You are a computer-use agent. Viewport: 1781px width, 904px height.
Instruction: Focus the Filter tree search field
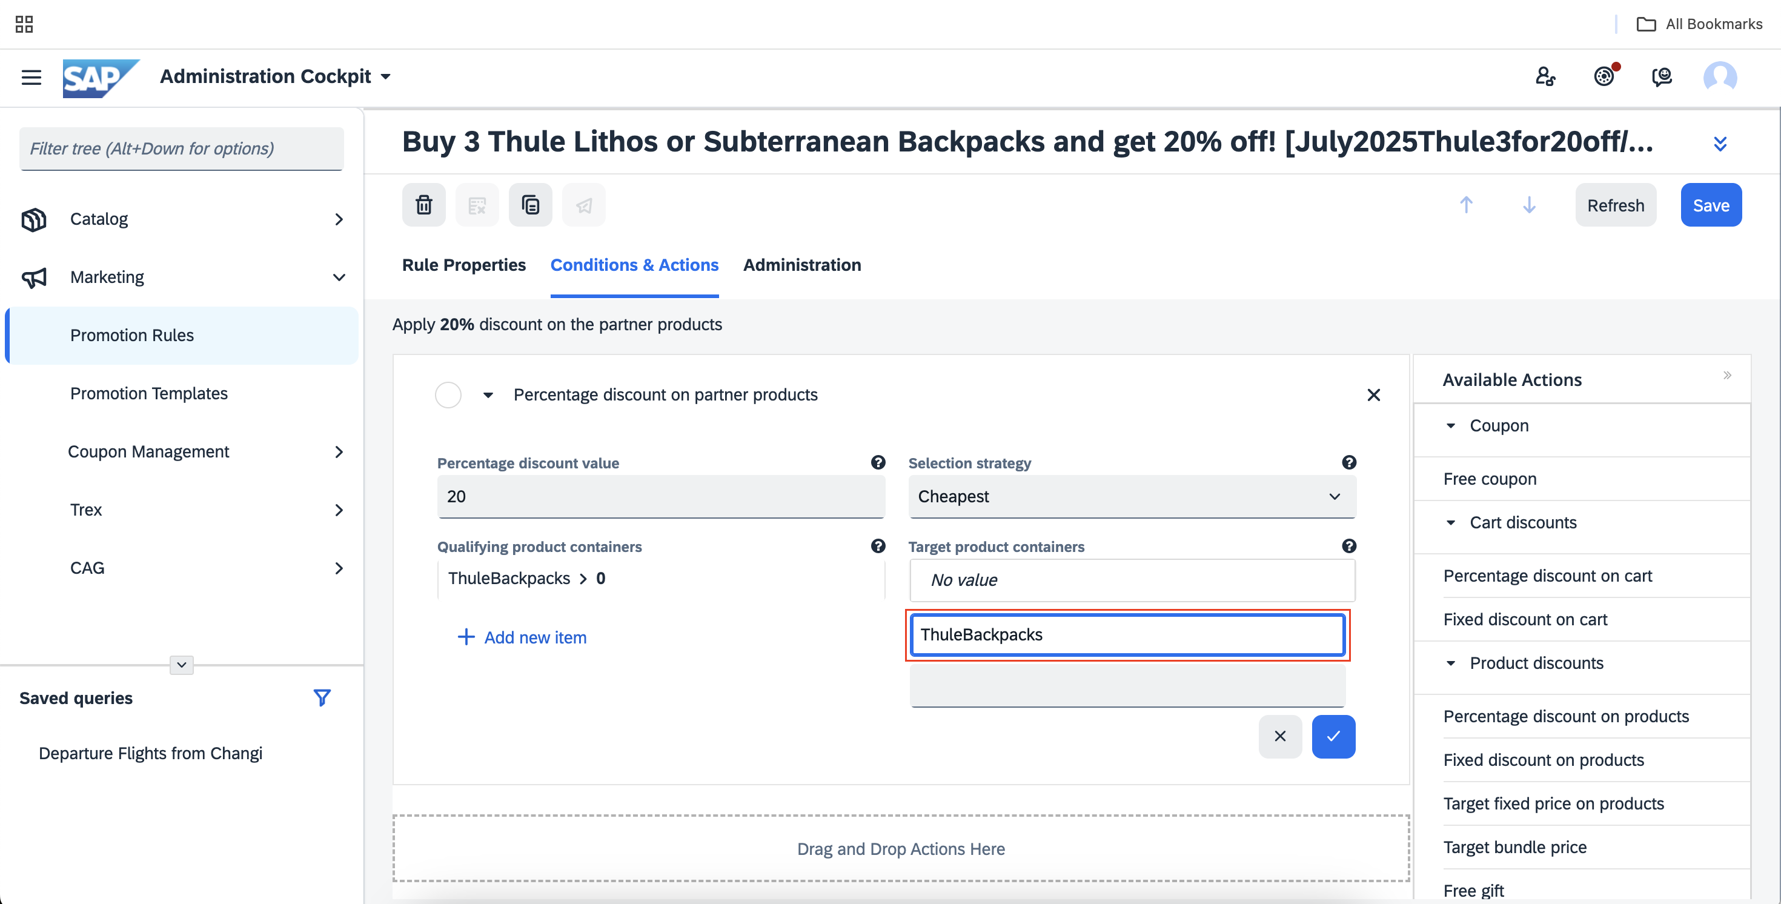[x=182, y=148]
